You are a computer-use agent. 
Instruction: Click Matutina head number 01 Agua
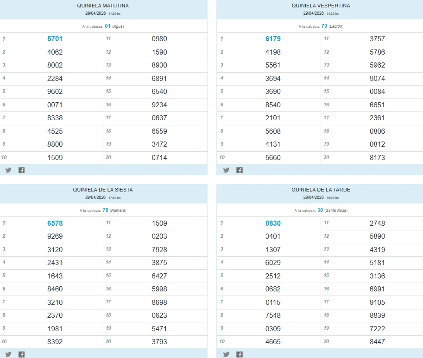tap(114, 26)
